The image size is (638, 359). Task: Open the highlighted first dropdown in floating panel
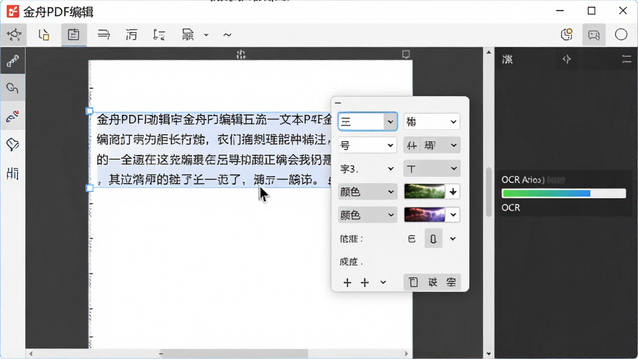[368, 122]
